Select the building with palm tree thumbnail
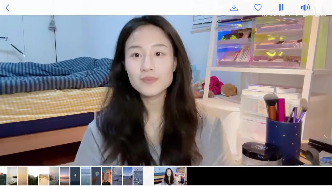This screenshot has width=332, height=186. 107,176
